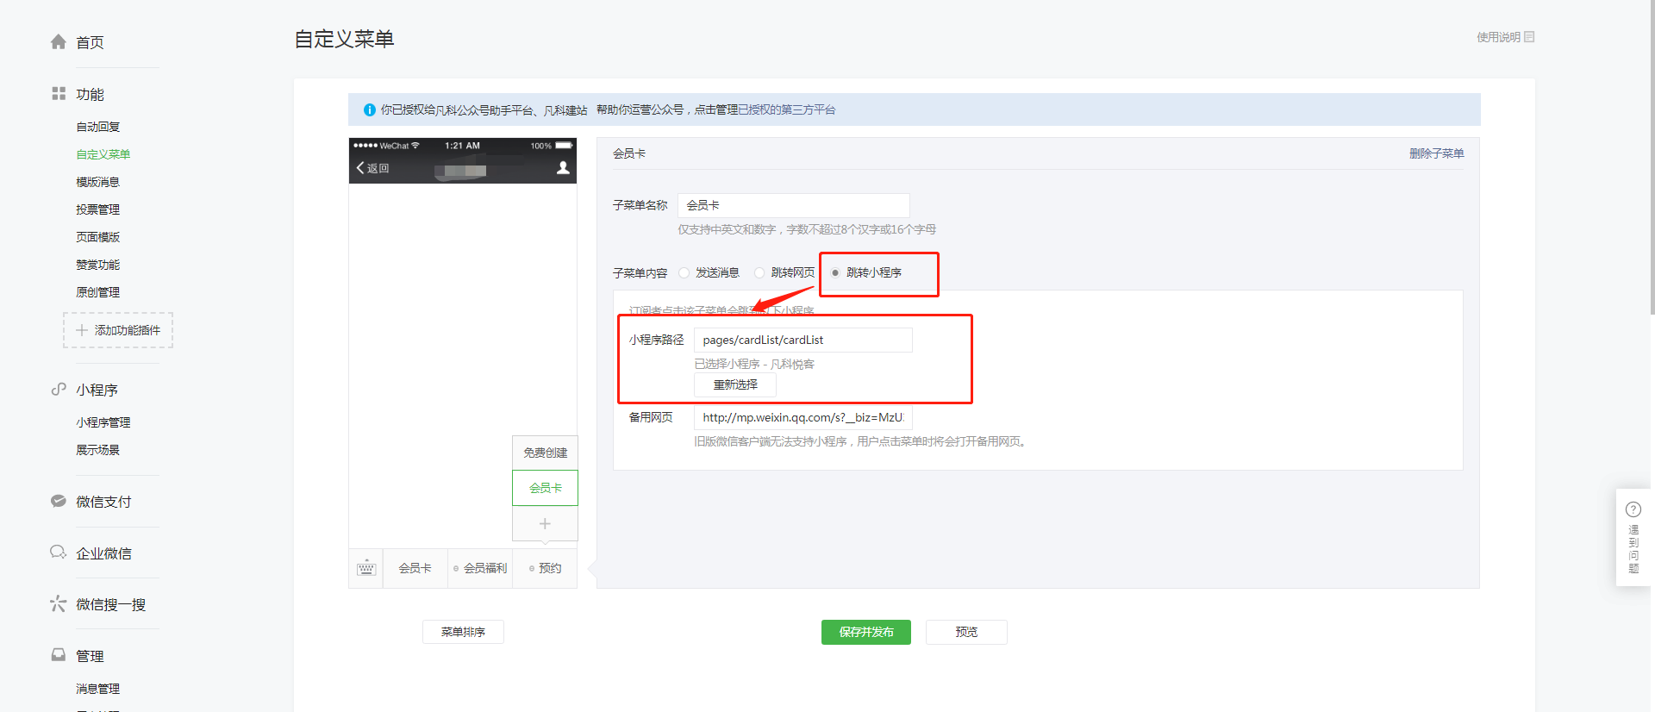Click into the 子菜单名称 input field
This screenshot has width=1655, height=712.
(794, 205)
